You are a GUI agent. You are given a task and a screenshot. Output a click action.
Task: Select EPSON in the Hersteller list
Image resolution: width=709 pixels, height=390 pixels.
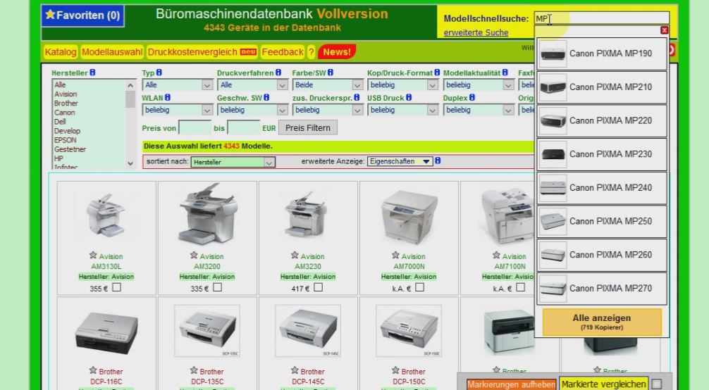pyautogui.click(x=65, y=140)
